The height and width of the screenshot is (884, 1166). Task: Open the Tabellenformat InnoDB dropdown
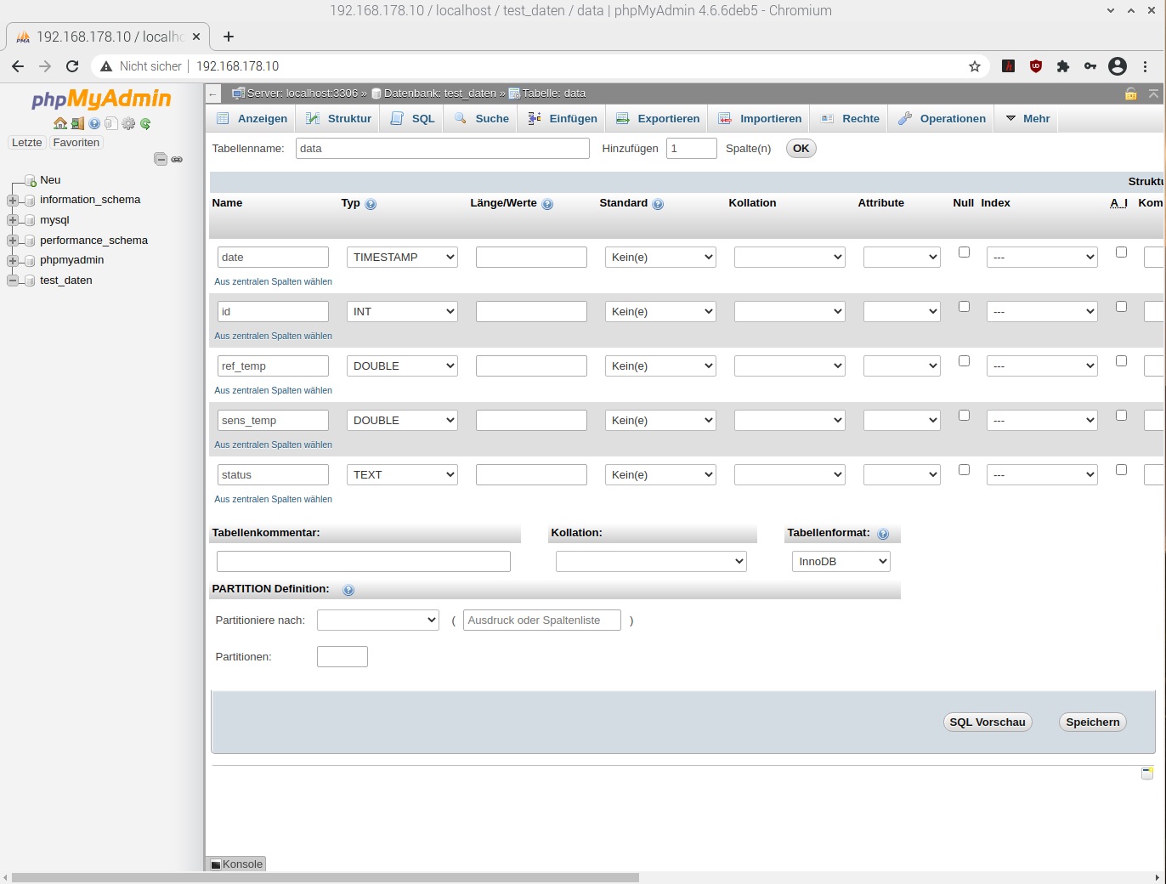tap(841, 562)
